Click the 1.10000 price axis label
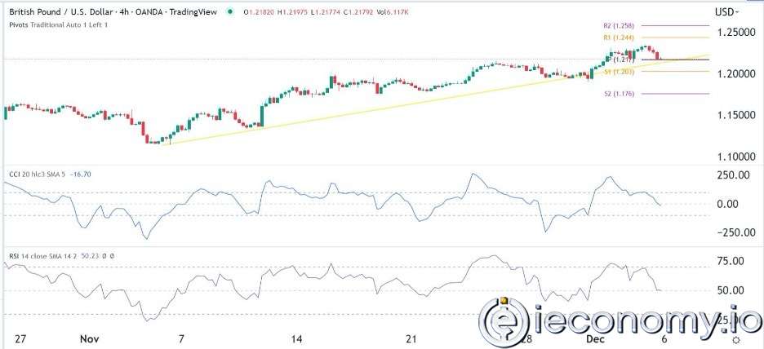This screenshot has height=349, width=764. click(x=732, y=157)
